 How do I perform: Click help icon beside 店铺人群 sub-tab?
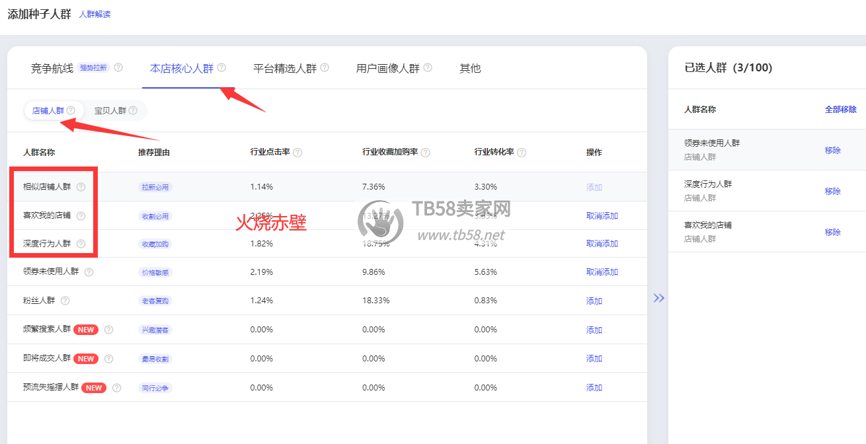pos(71,110)
